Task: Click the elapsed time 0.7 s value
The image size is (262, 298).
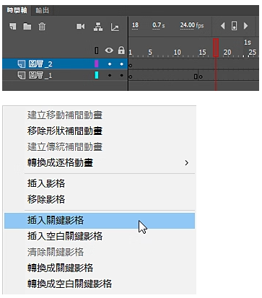Action: click(158, 25)
